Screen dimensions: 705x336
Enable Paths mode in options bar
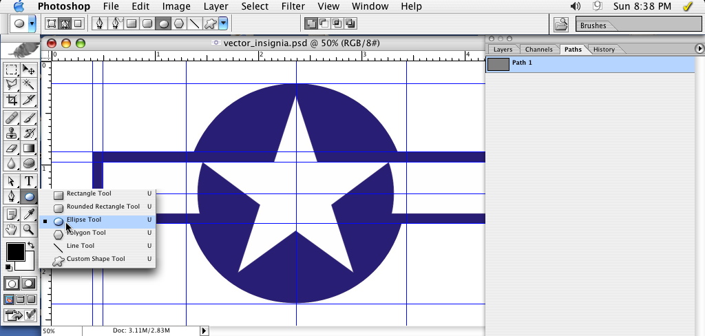65,23
